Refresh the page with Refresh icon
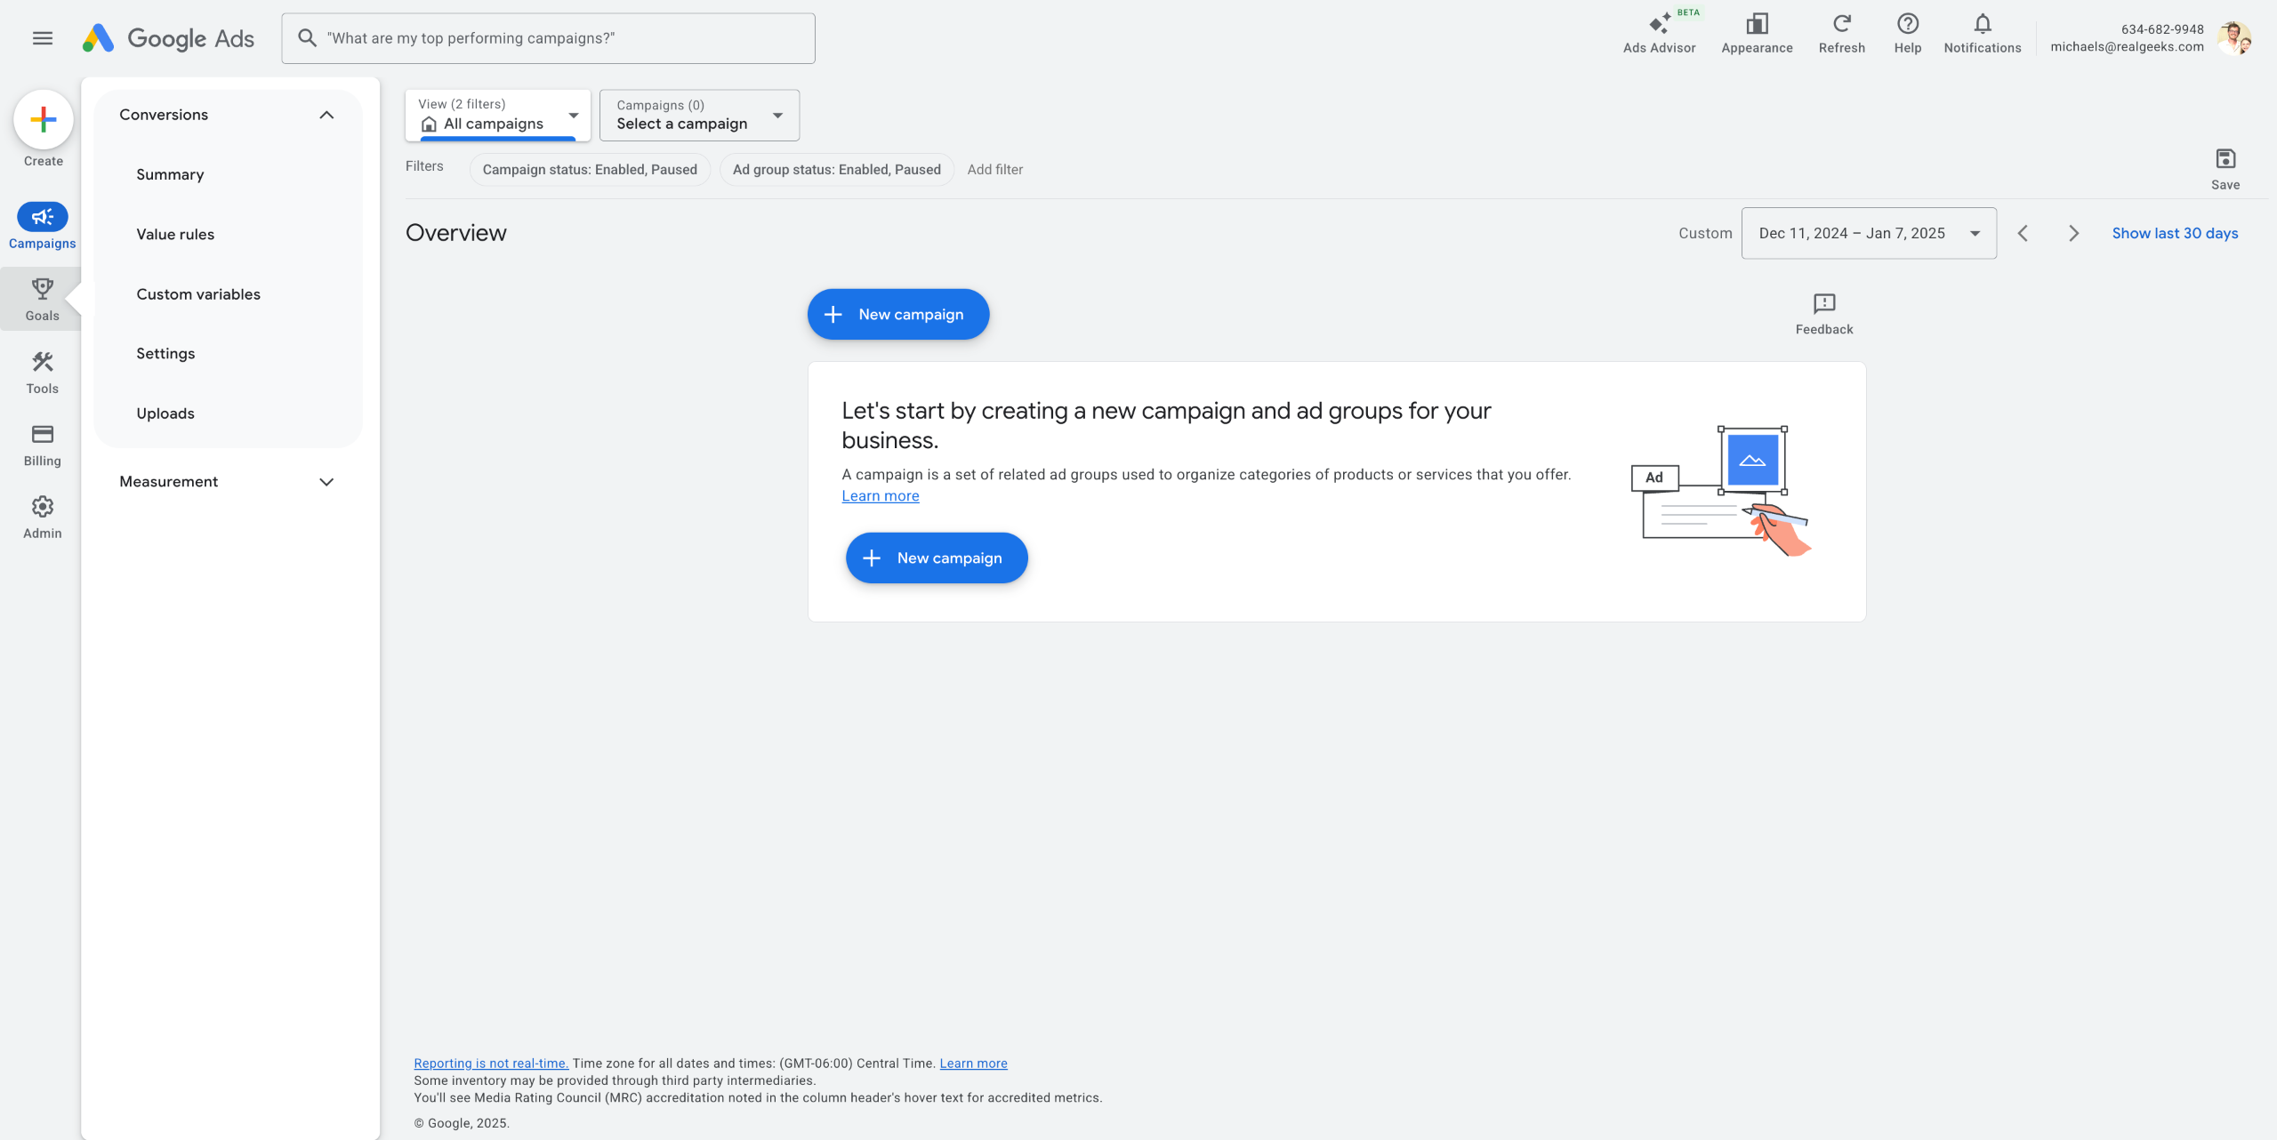The width and height of the screenshot is (2277, 1140). (x=1841, y=25)
